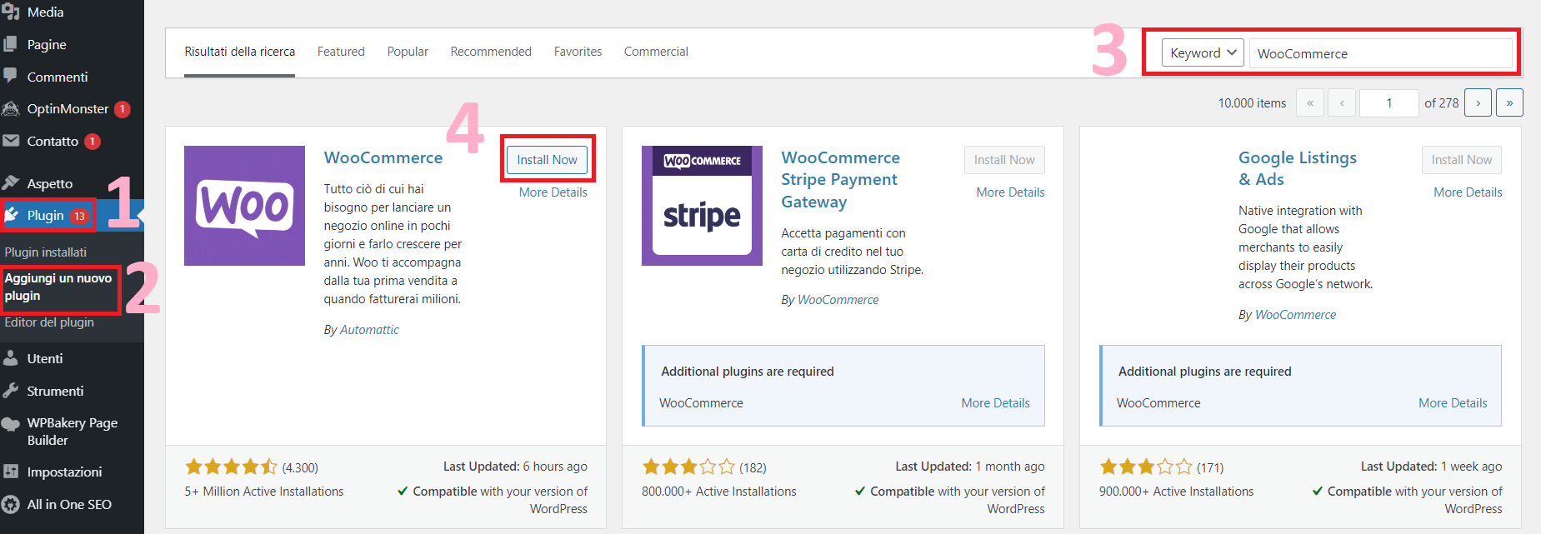
Task: Click the Contatto notification badge
Action: point(93,142)
